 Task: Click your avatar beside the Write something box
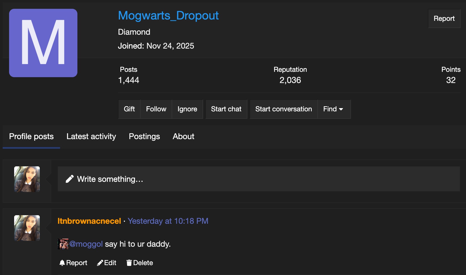pyautogui.click(x=27, y=179)
